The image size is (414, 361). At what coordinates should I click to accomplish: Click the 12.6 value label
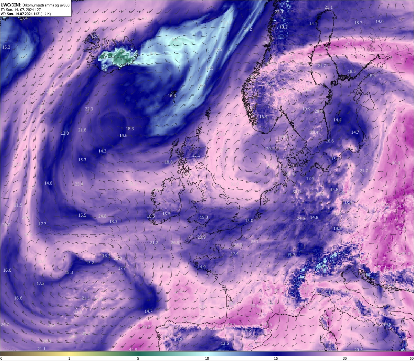click(x=225, y=344)
